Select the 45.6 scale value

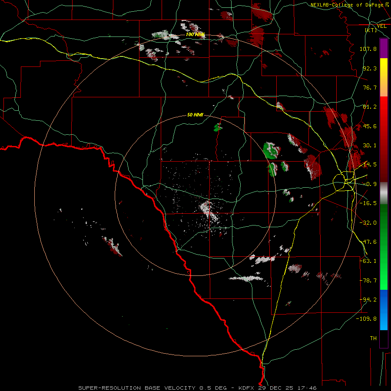click(370, 126)
